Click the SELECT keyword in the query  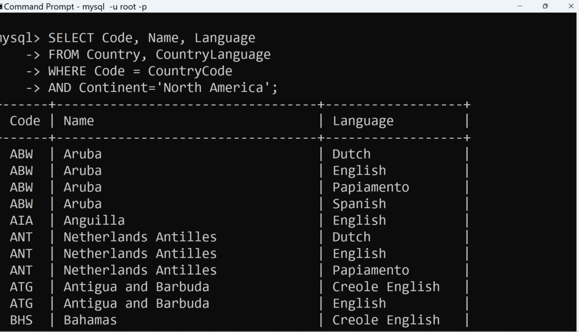pyautogui.click(x=71, y=38)
